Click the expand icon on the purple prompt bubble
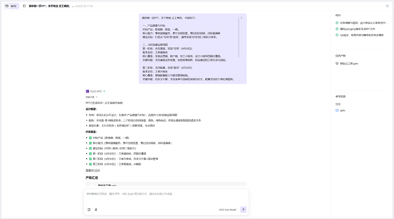The image size is (394, 219). [241, 18]
